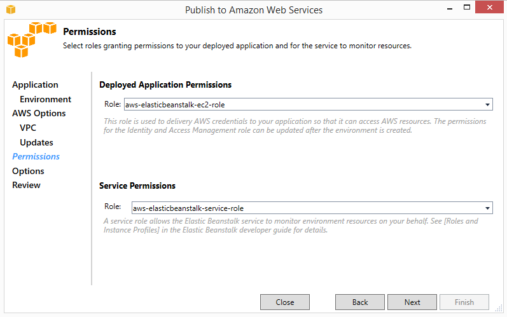
Task: Proceed with the Next button
Action: click(412, 302)
